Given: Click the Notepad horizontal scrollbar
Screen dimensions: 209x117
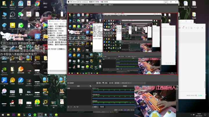Looking at the screenshot, I should (x=57, y=71).
